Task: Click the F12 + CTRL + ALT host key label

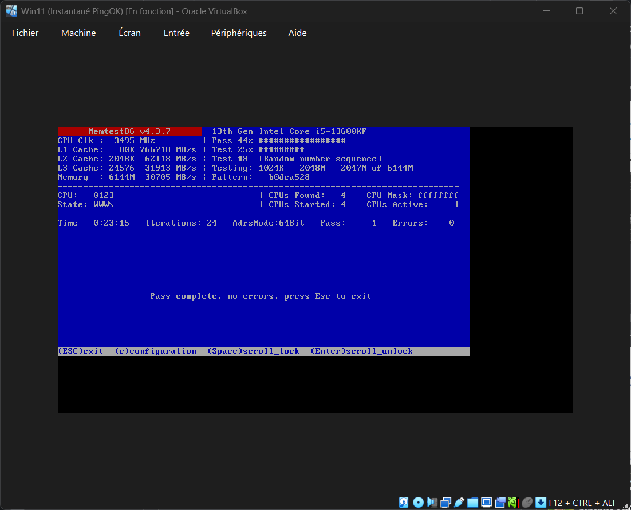Action: tap(582, 503)
